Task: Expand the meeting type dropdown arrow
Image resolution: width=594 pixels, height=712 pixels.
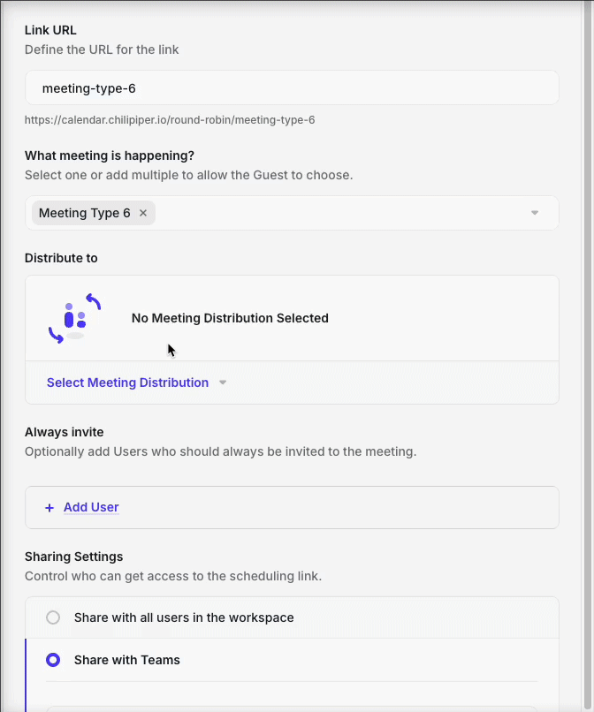Action: pyautogui.click(x=535, y=213)
